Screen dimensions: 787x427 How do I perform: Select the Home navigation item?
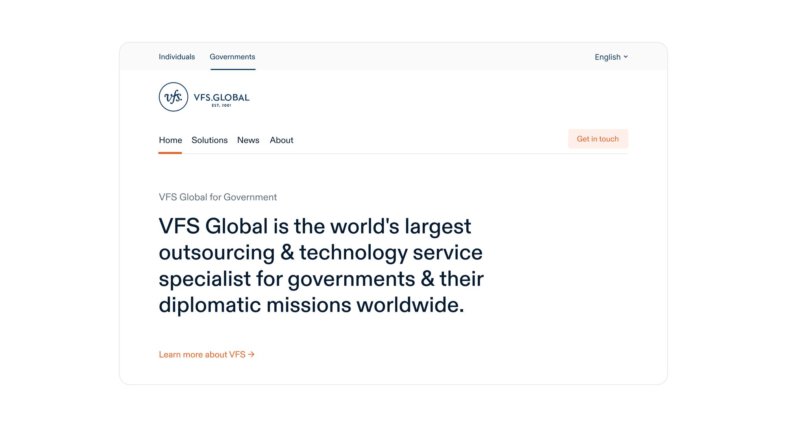[x=170, y=140]
